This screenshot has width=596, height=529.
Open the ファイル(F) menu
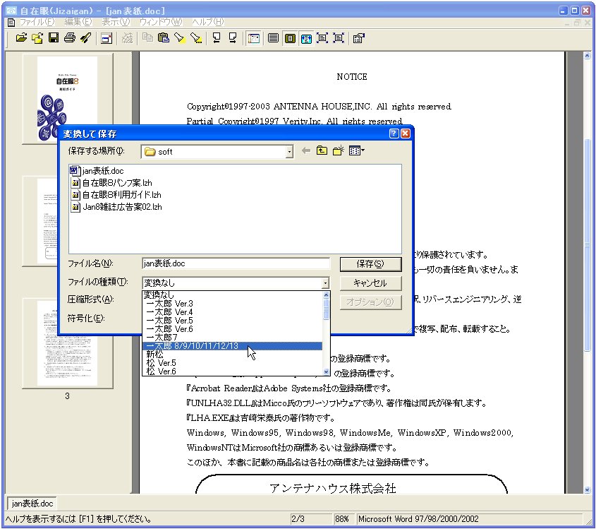37,22
